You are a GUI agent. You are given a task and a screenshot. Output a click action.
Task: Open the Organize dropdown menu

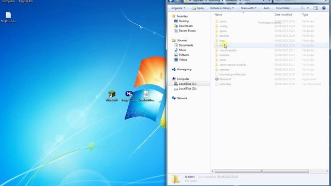click(x=178, y=8)
